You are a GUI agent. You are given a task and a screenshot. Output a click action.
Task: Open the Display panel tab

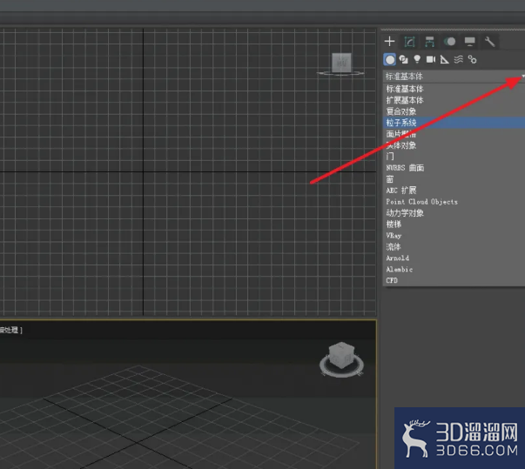pyautogui.click(x=469, y=42)
